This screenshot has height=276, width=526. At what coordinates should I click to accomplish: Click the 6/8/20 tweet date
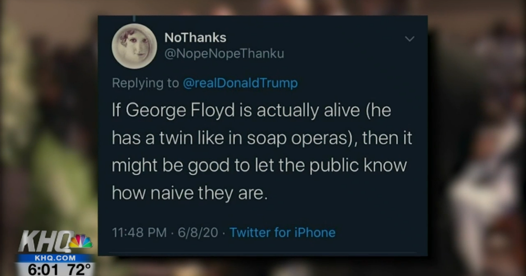pyautogui.click(x=198, y=232)
